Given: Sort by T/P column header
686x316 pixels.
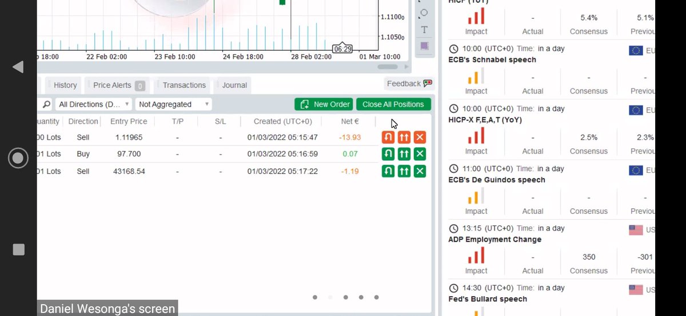Looking at the screenshot, I should click(178, 121).
